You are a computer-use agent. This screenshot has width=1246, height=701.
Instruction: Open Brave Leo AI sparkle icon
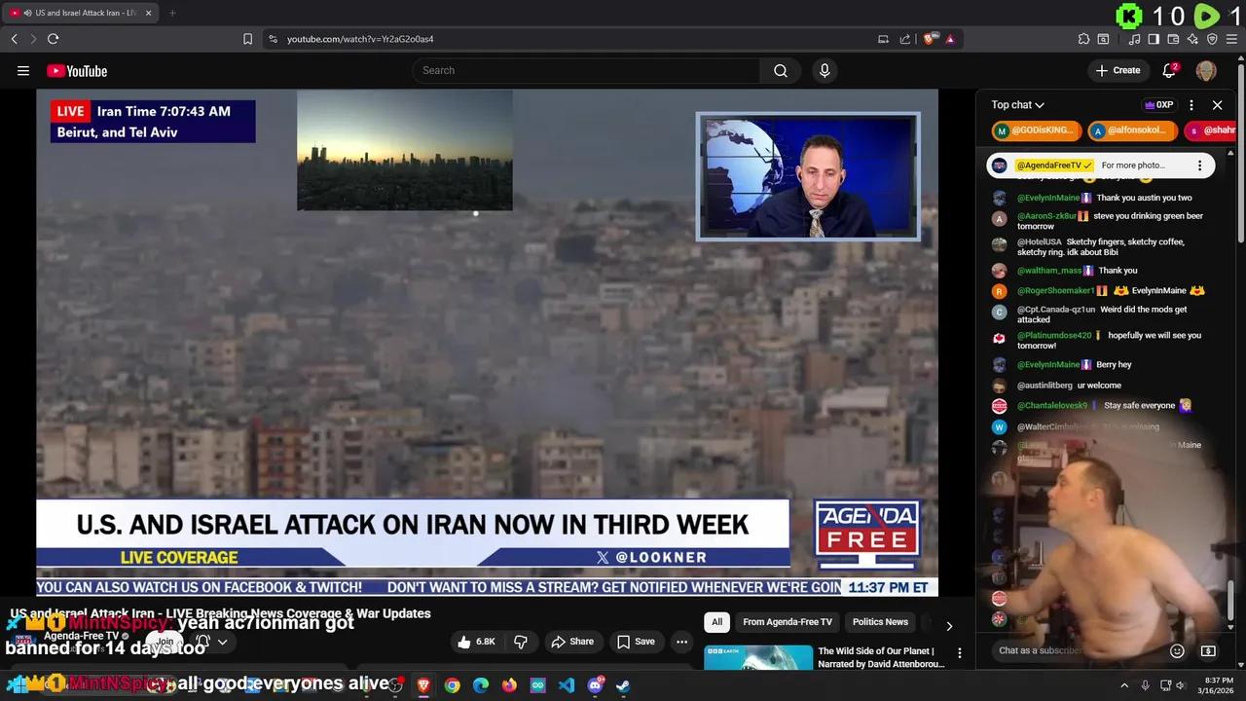click(1192, 39)
